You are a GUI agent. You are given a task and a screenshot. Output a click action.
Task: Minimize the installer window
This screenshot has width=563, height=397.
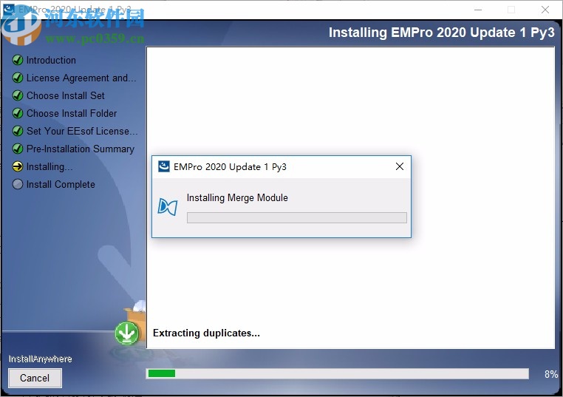(x=478, y=10)
